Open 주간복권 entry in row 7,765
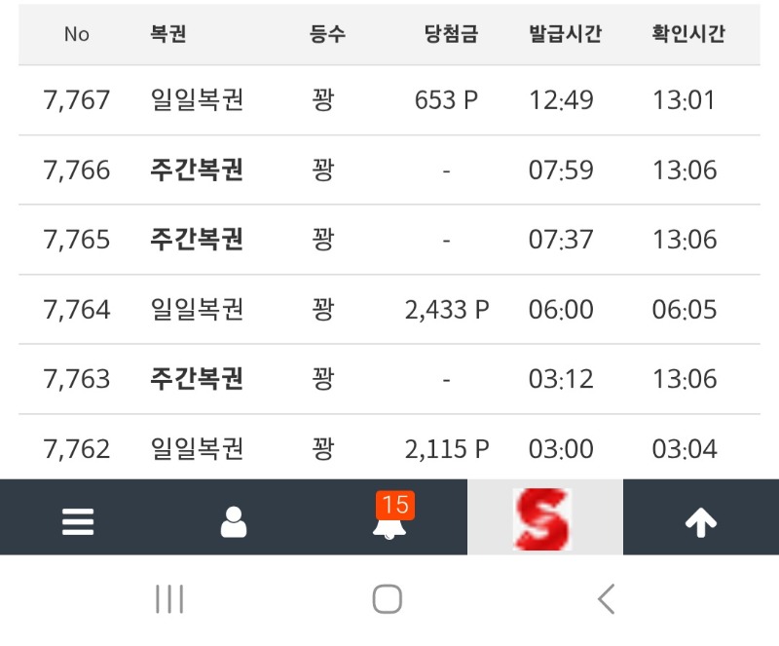 (x=197, y=240)
